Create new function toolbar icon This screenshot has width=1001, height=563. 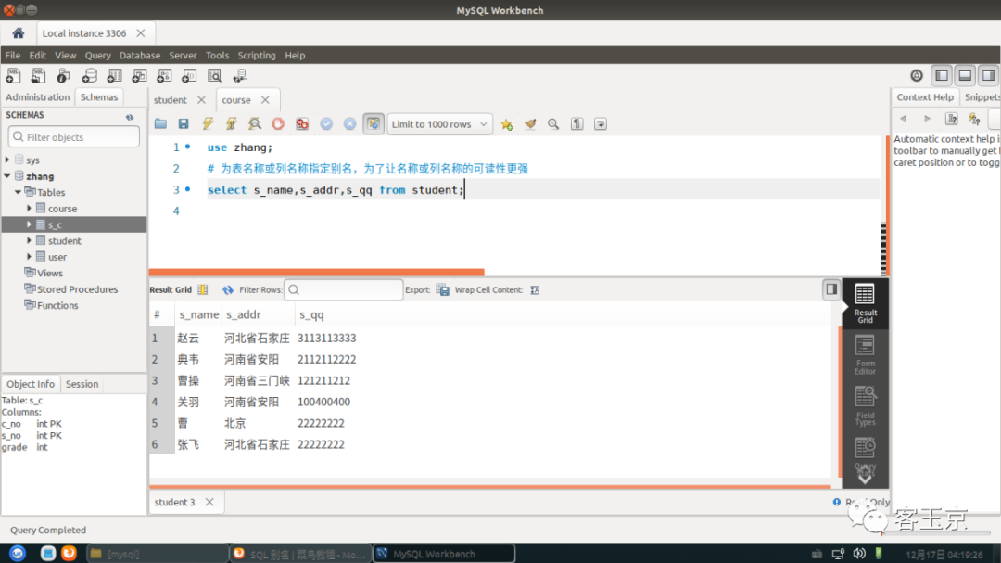coord(189,76)
